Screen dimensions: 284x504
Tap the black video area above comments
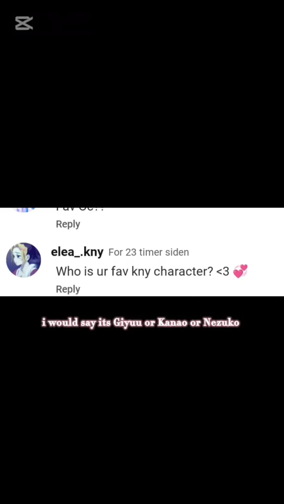tap(142, 116)
